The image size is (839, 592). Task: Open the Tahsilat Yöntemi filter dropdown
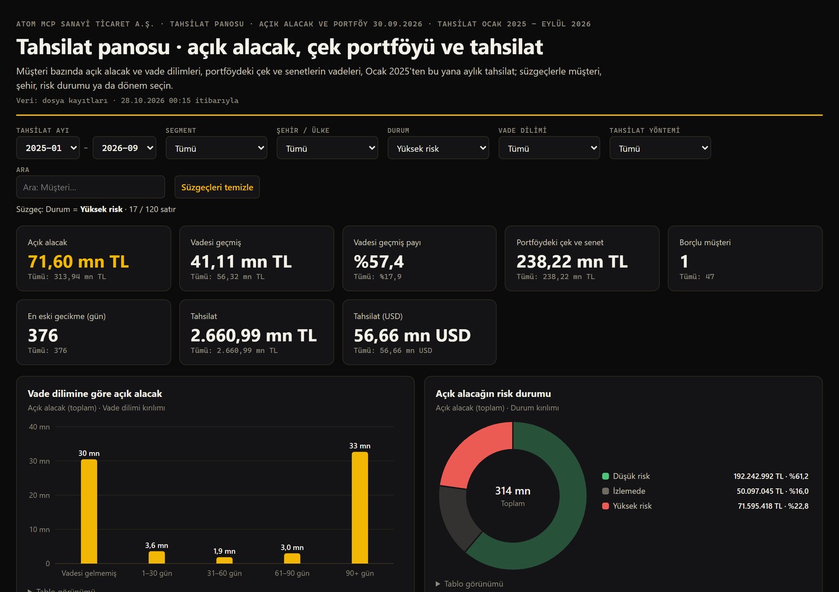pyautogui.click(x=660, y=148)
